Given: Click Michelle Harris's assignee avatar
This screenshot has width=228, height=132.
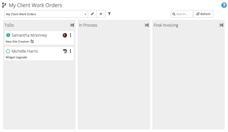Looking at the screenshot, I should (x=65, y=51).
